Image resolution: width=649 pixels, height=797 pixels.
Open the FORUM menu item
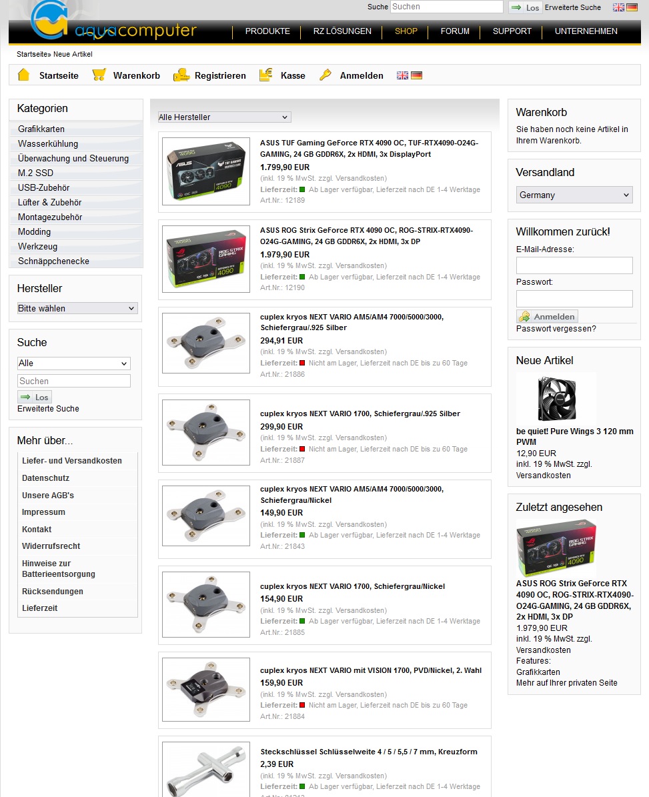[x=455, y=31]
